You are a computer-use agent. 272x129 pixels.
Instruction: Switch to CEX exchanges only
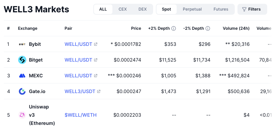tap(123, 9)
